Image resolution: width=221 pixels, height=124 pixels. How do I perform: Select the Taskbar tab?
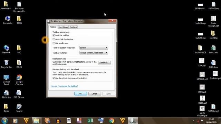pos(53,27)
